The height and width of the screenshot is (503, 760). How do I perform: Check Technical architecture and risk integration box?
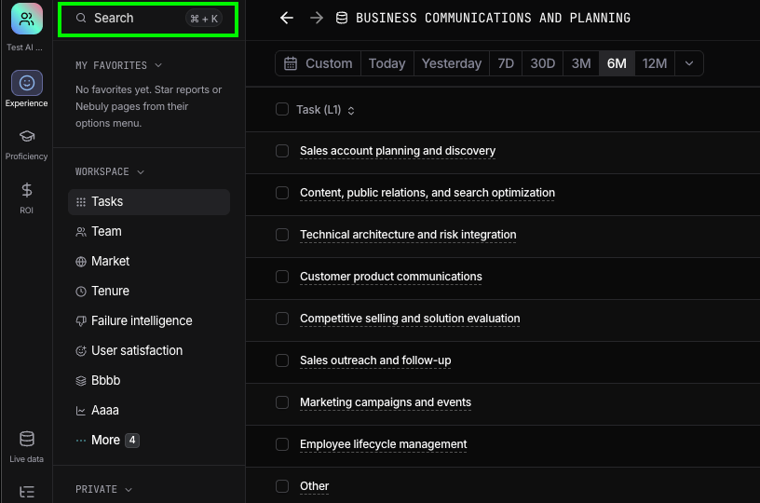[282, 235]
